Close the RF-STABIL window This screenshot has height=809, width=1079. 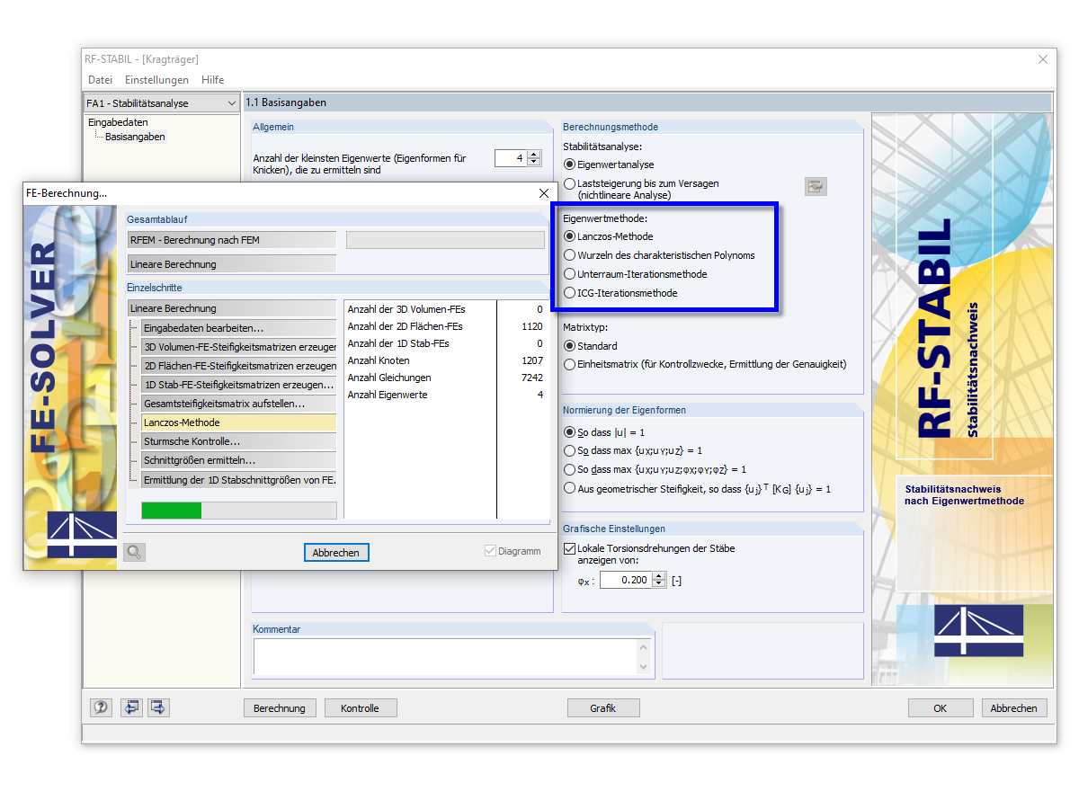tap(1043, 59)
